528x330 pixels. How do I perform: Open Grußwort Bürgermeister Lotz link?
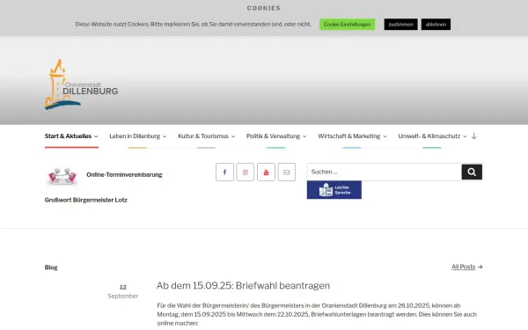[86, 200]
